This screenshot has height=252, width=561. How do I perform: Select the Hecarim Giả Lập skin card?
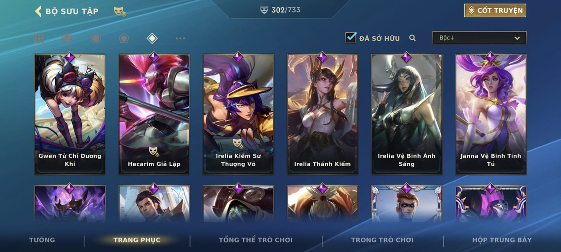point(154,114)
